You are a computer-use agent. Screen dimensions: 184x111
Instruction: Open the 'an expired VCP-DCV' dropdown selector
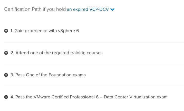pos(91,9)
